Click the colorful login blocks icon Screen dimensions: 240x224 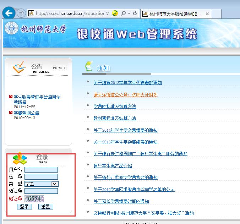click(x=20, y=158)
